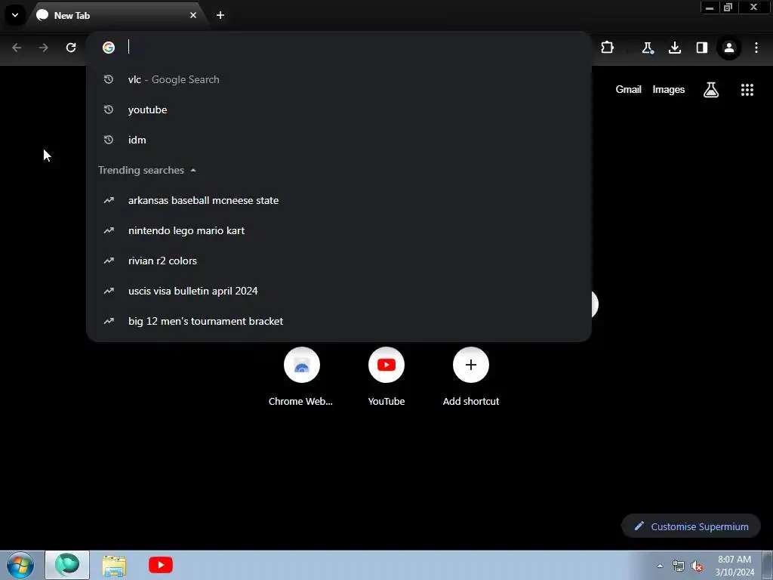Close the New Tab tab
773x580 pixels.
pos(193,15)
